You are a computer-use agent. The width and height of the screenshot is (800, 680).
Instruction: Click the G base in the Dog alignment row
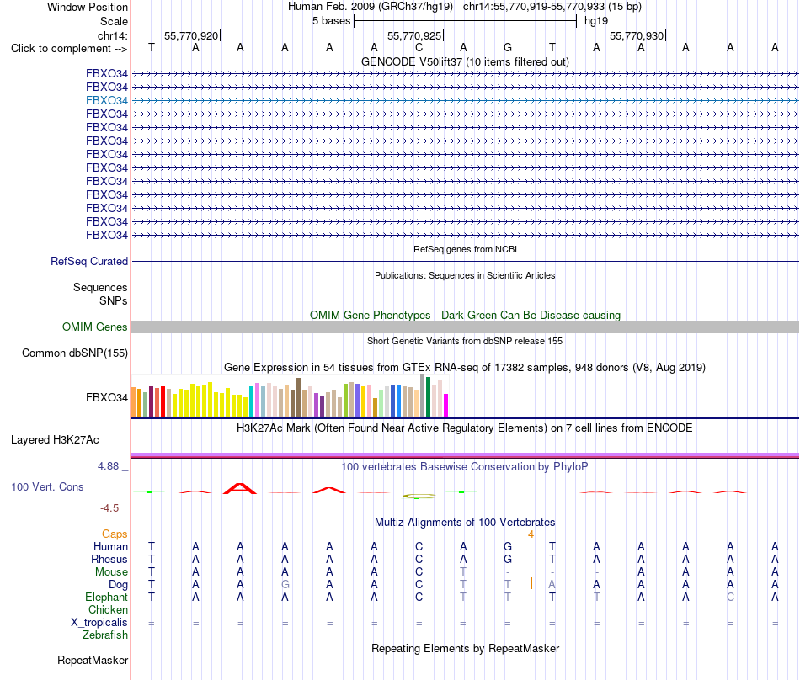click(285, 585)
